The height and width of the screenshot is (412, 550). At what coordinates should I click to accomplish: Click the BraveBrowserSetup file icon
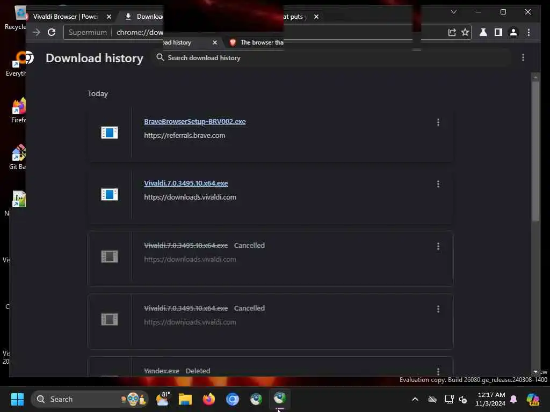click(110, 133)
